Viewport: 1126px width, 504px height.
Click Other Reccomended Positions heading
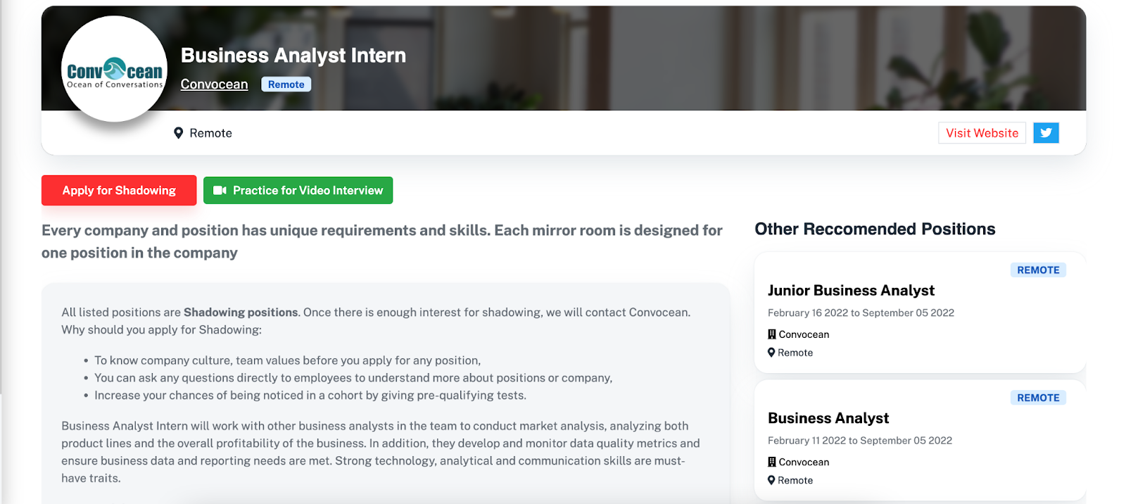(875, 229)
